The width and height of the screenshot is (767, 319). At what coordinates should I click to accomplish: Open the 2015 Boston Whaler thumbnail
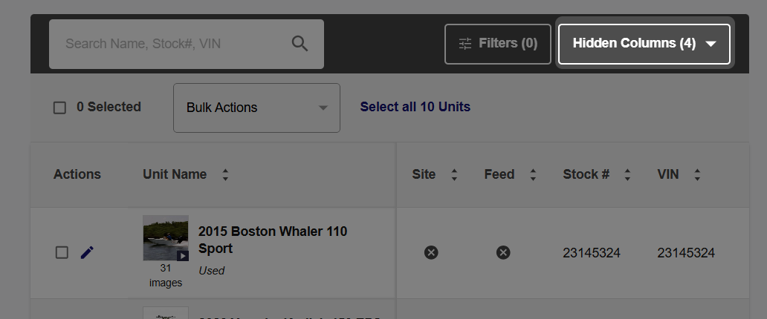(x=165, y=238)
